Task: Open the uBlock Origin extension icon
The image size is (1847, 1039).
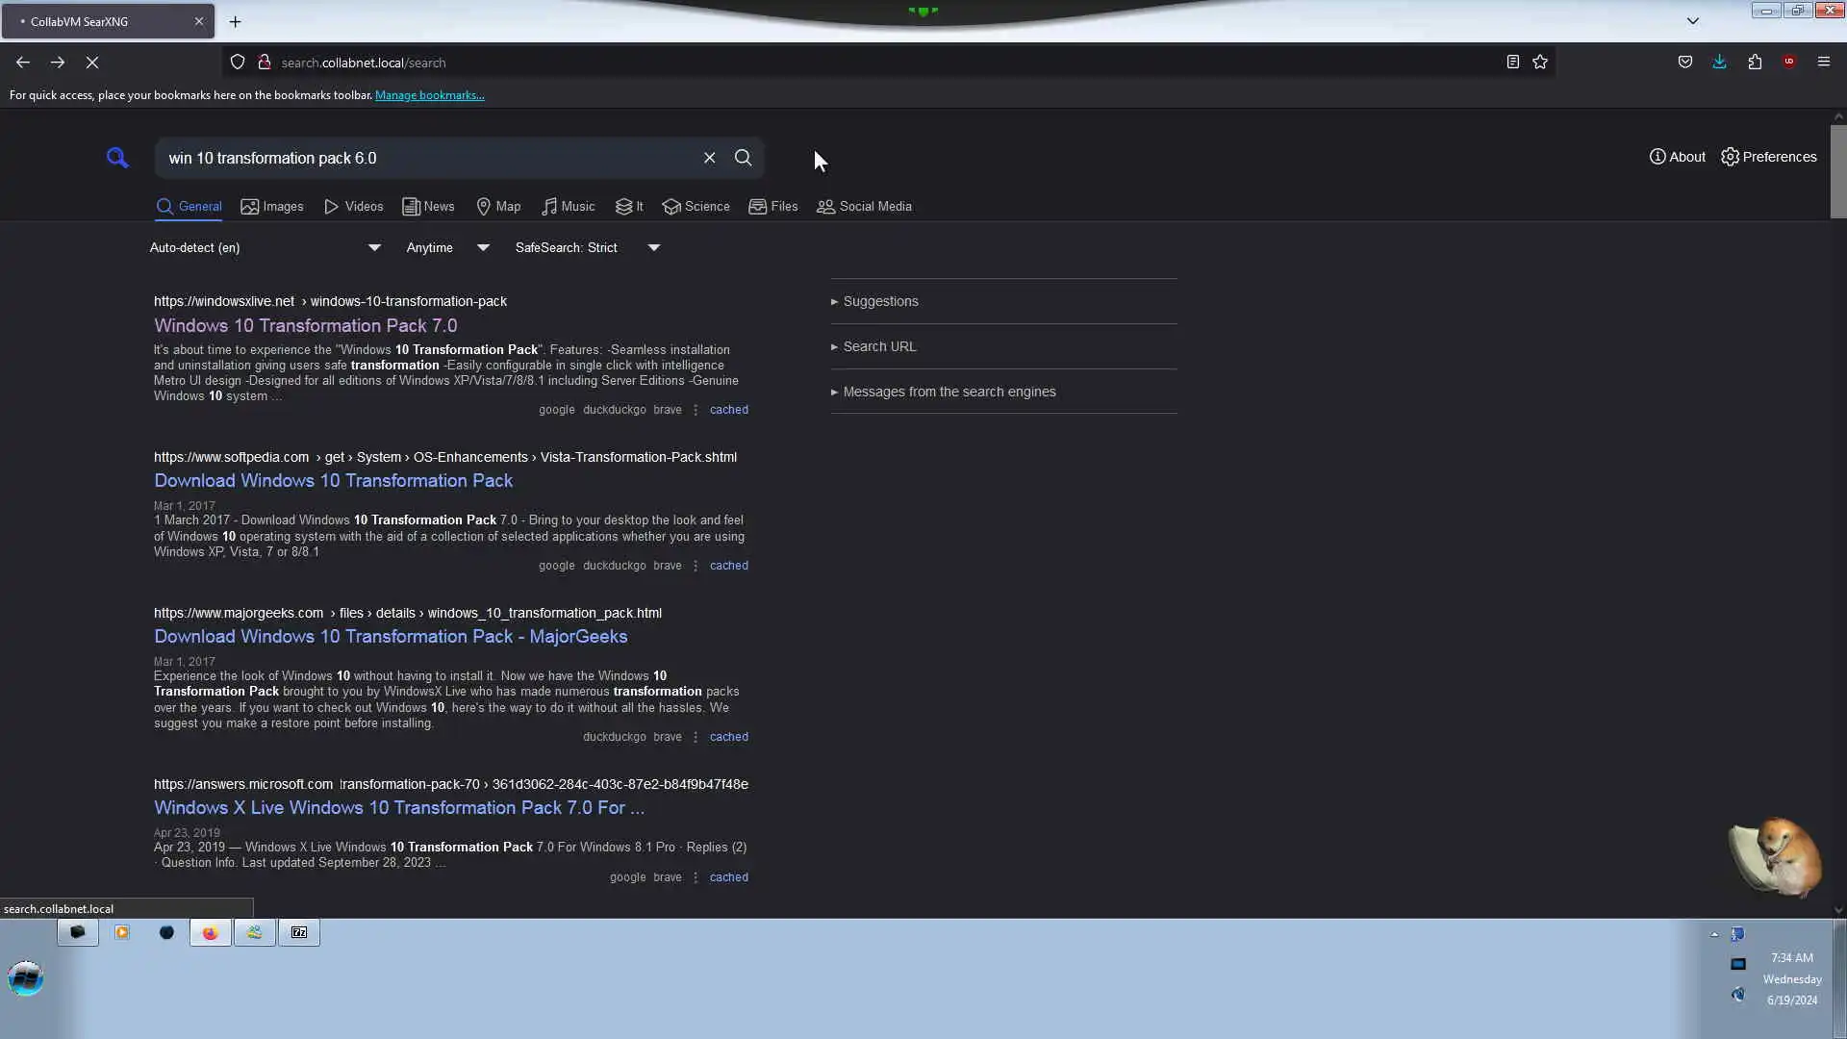Action: [1788, 63]
